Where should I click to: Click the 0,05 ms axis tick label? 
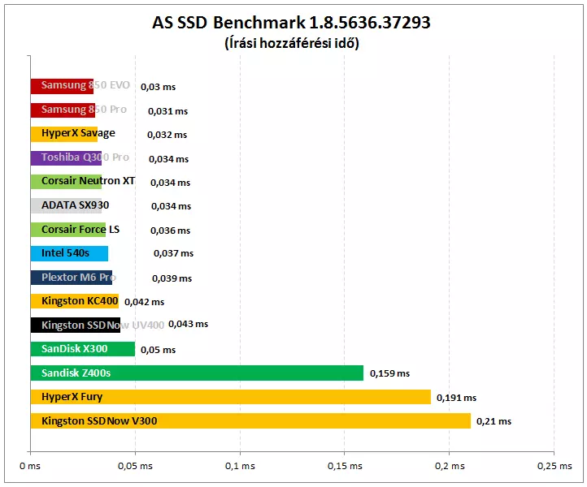point(135,466)
